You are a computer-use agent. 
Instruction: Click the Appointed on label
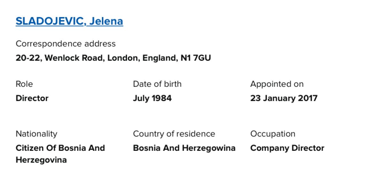277,84
